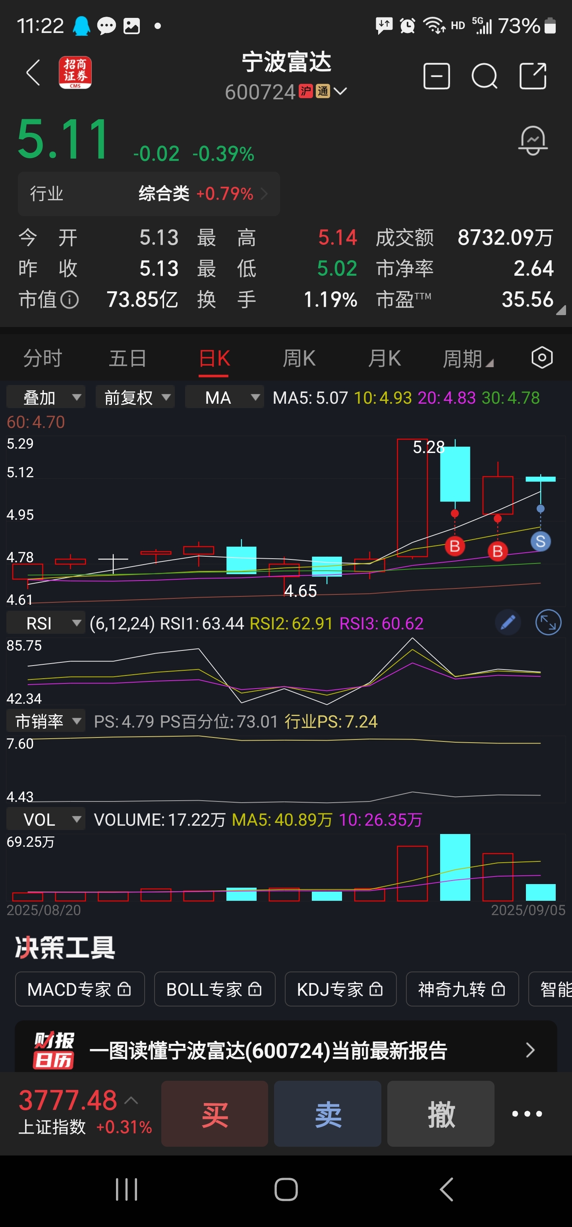Viewport: 572px width, 1227px height.
Task: Tap 行业PS: 7.24 readout
Action: (331, 722)
